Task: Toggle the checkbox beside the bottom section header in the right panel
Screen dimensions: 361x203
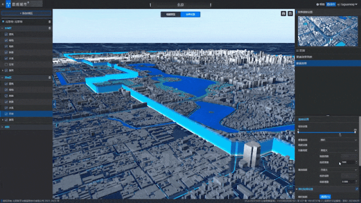Action: (x=356, y=189)
